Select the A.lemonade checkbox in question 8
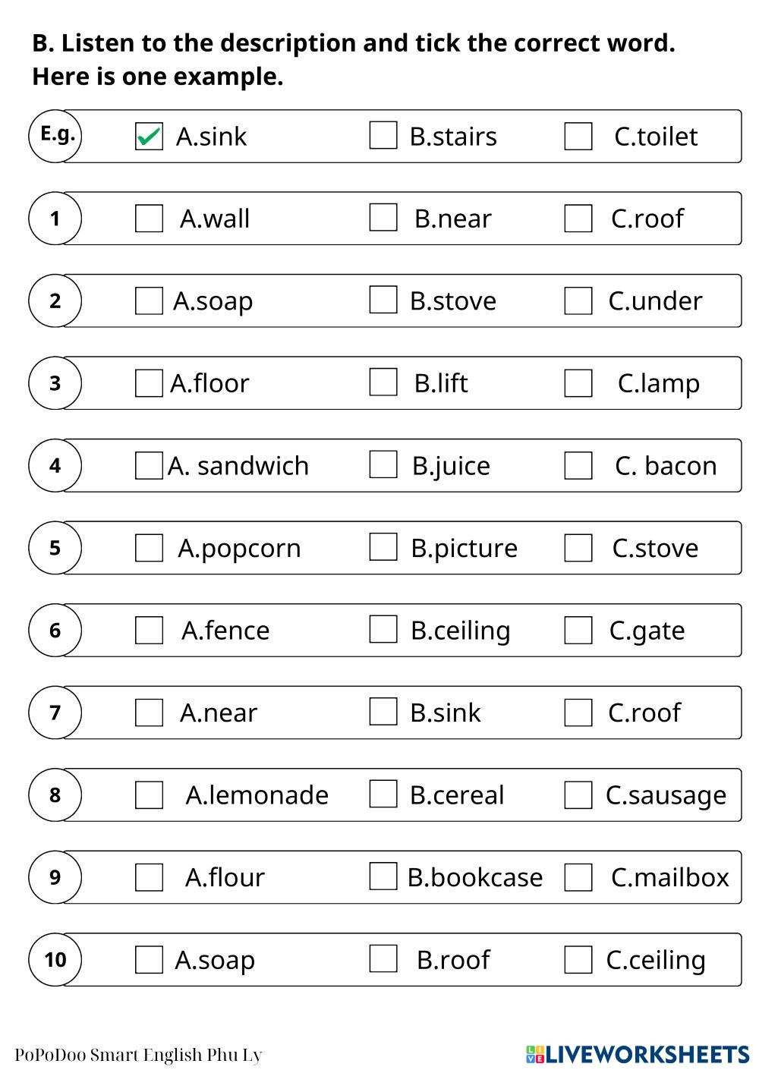The width and height of the screenshot is (759, 1073). pyautogui.click(x=149, y=795)
